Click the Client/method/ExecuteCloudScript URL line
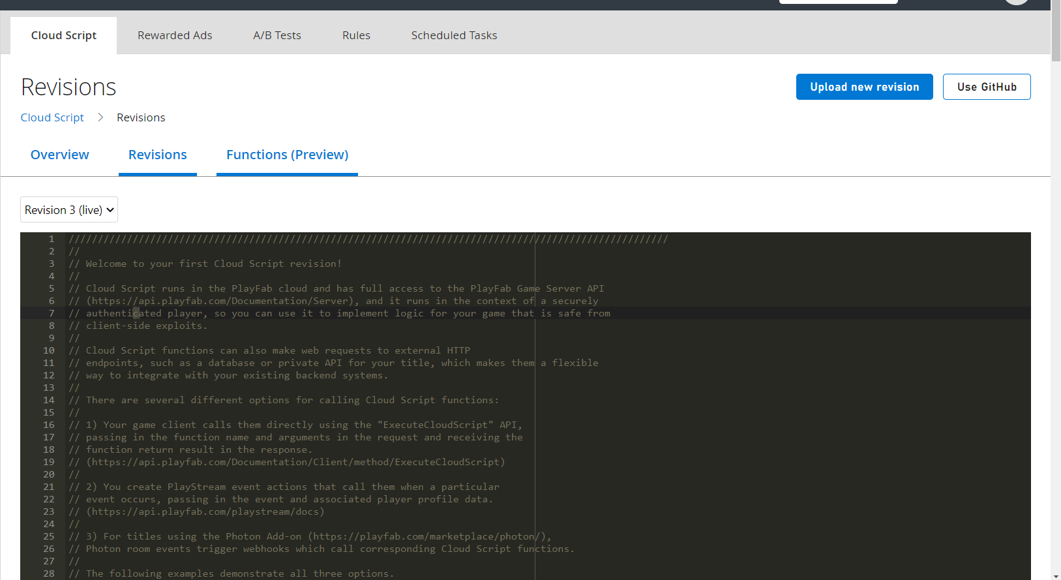The width and height of the screenshot is (1061, 580). 287,462
